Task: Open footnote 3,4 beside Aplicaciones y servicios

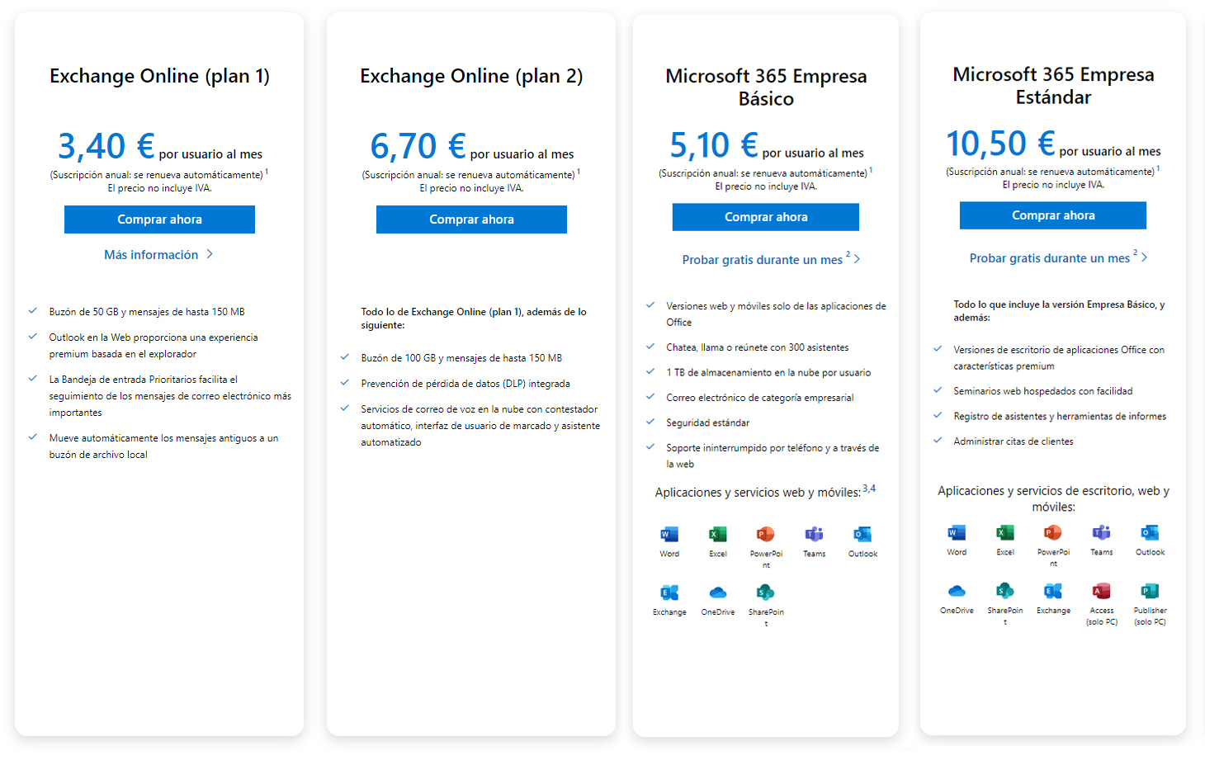Action: tap(869, 489)
